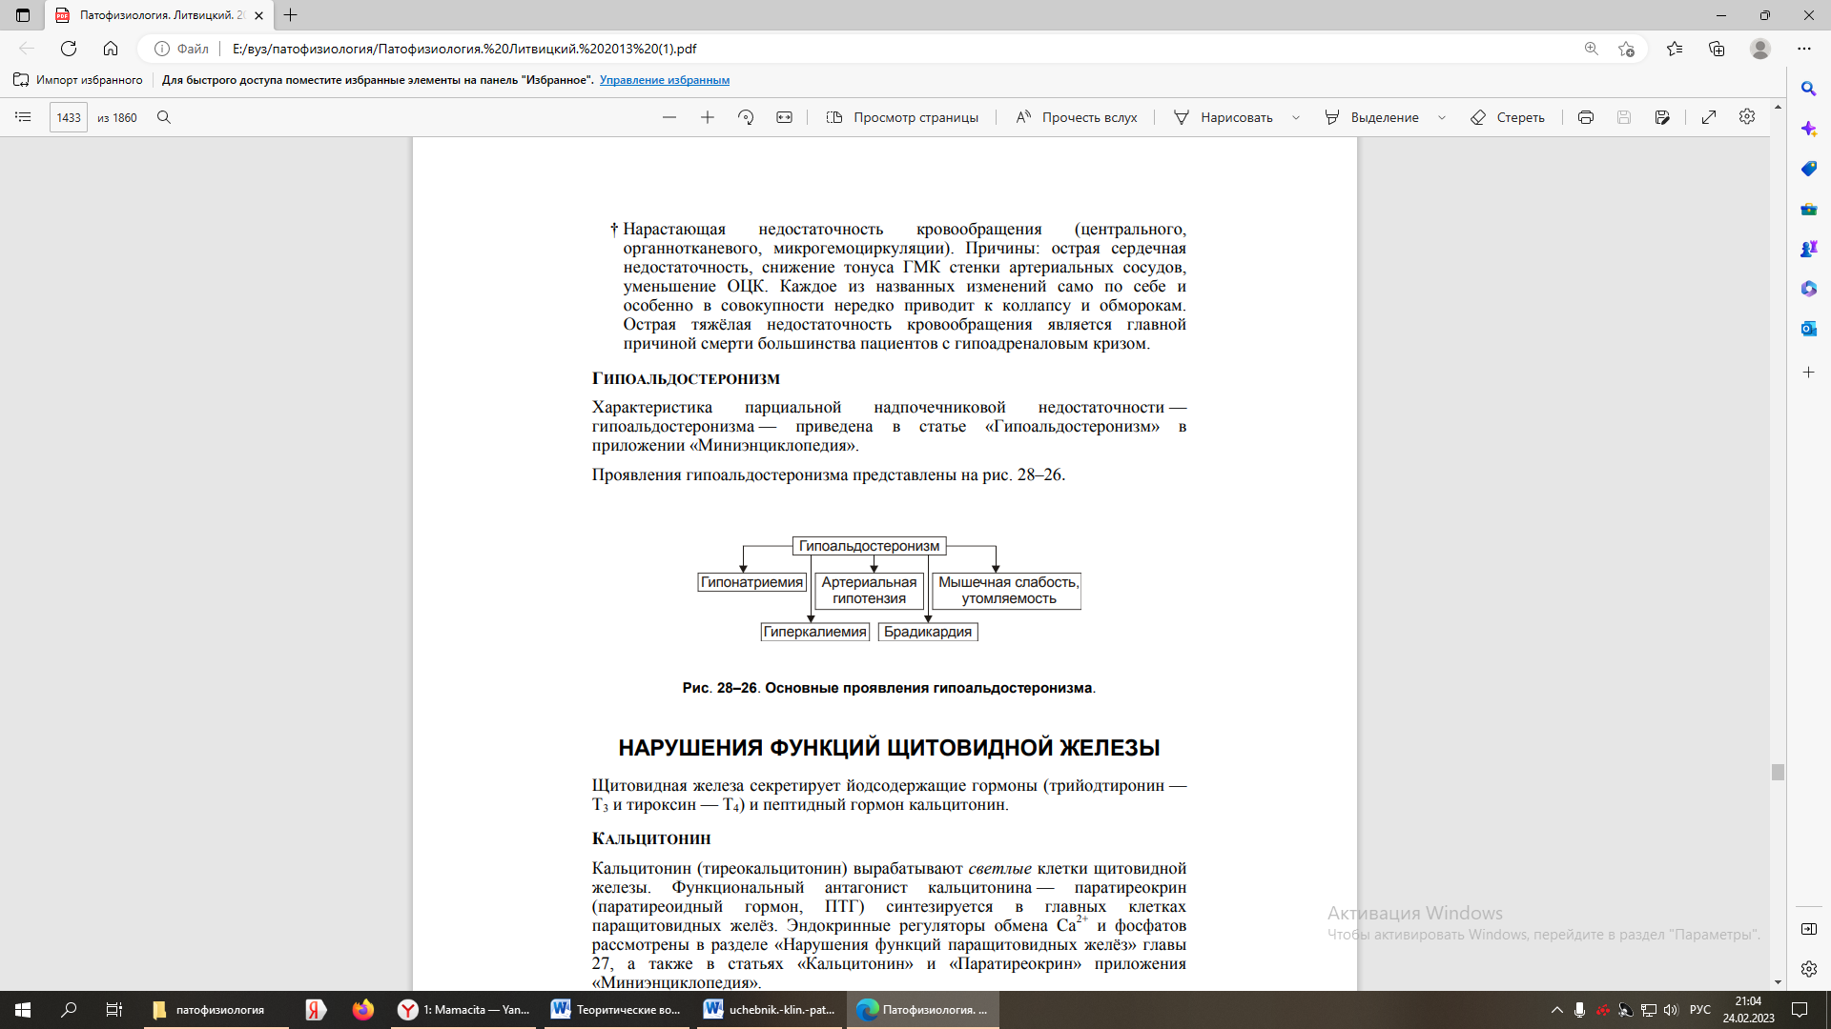Add a sidebar app with plus
1831x1029 pixels.
pos(1808,373)
